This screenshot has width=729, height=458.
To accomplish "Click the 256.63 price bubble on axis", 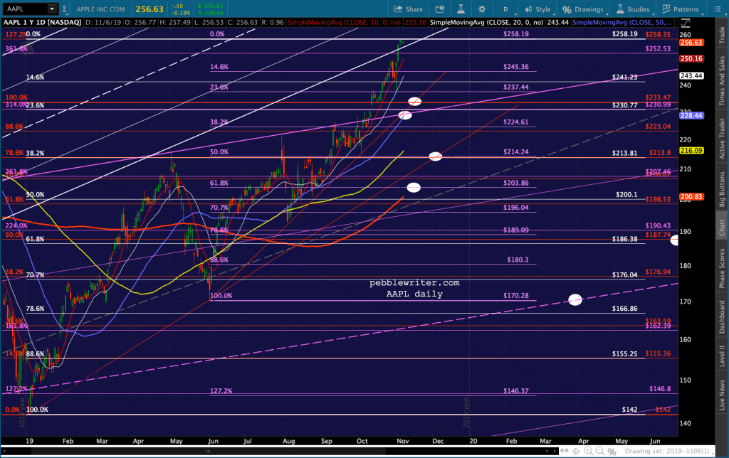I will click(691, 42).
